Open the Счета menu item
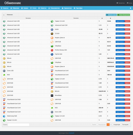 click(33, 8)
